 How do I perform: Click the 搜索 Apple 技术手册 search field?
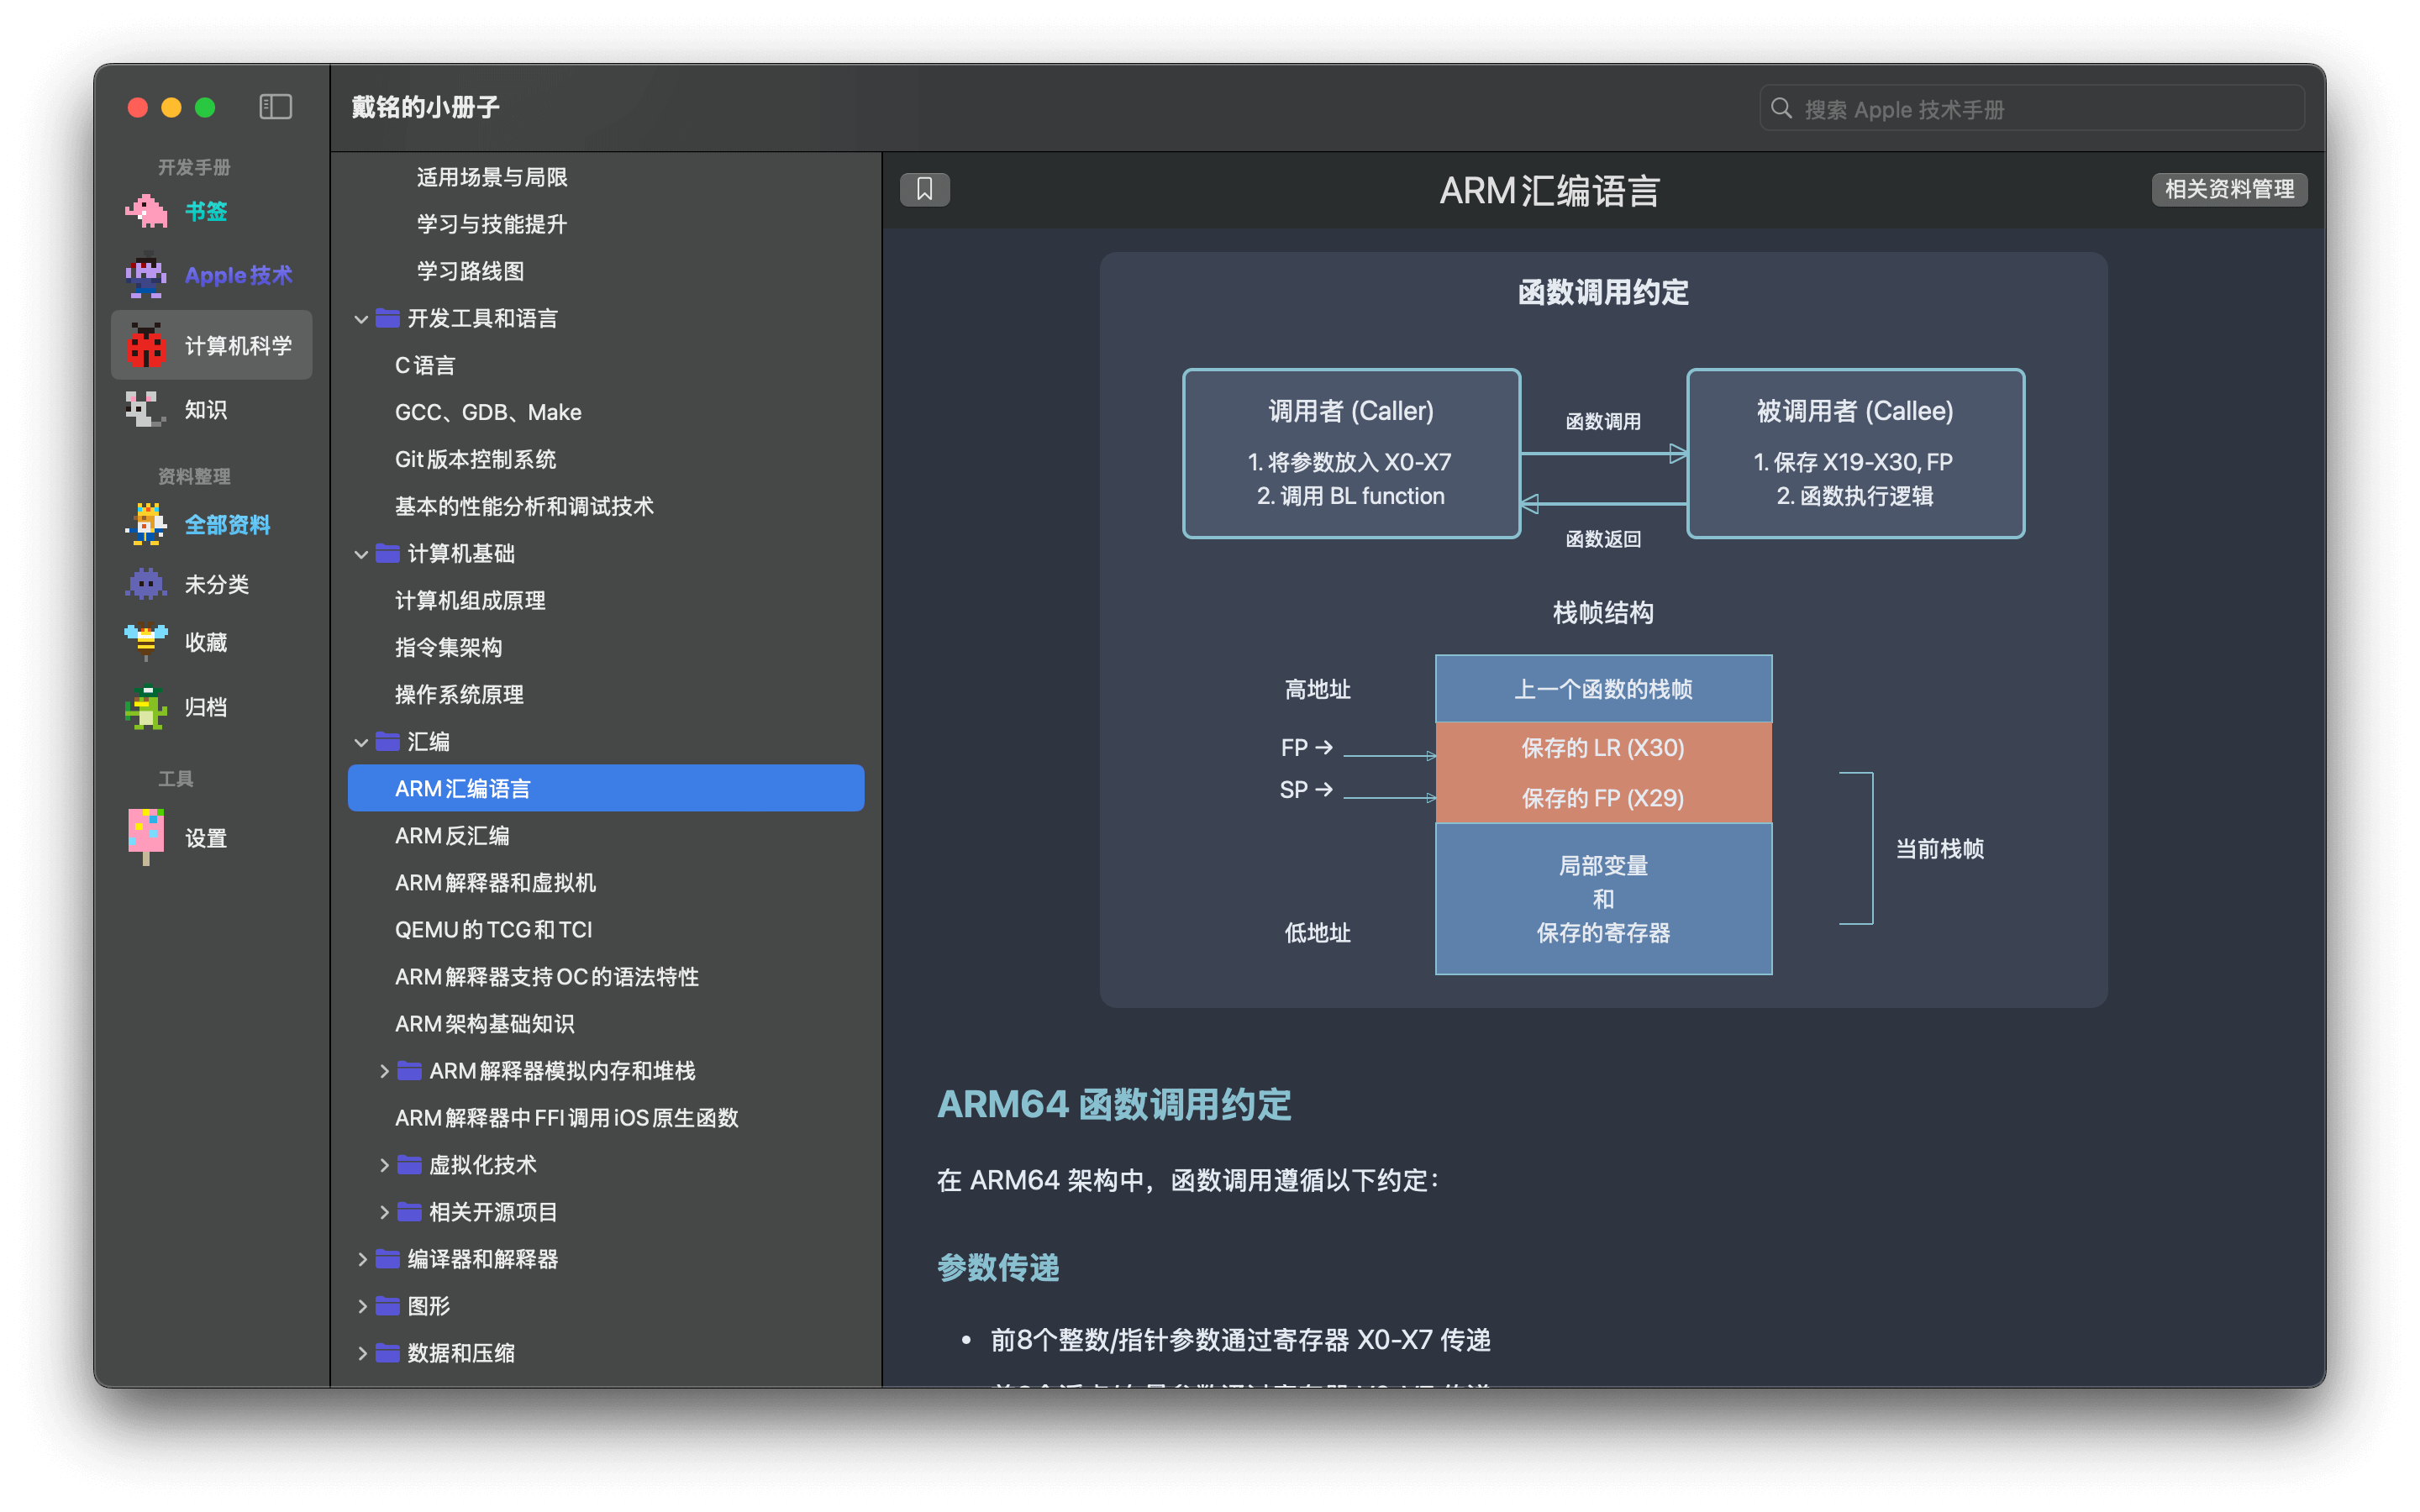2031,108
